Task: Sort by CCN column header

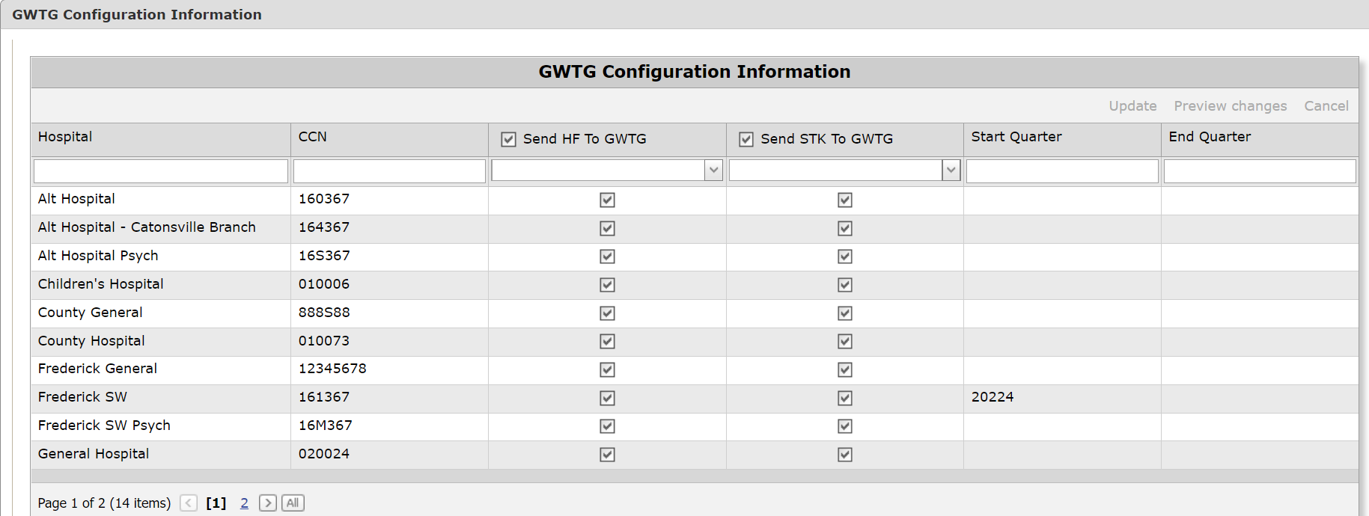Action: click(312, 137)
